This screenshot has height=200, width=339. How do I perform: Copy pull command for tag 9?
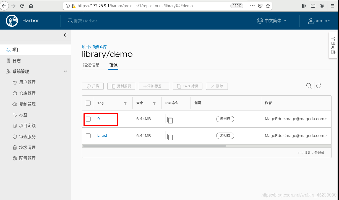click(x=170, y=120)
